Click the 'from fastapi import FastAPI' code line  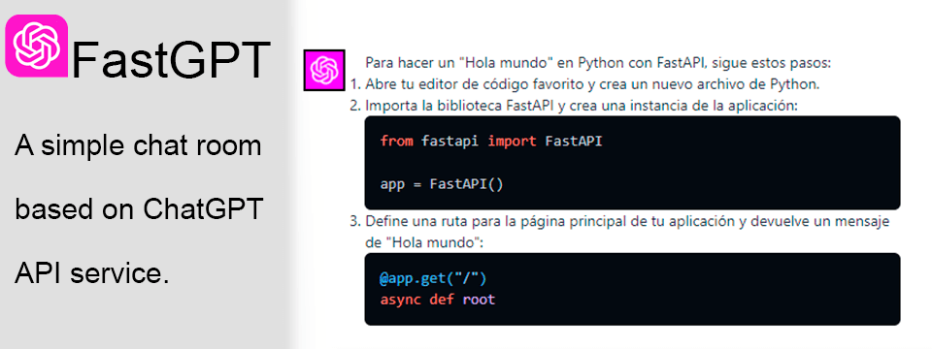(x=491, y=142)
